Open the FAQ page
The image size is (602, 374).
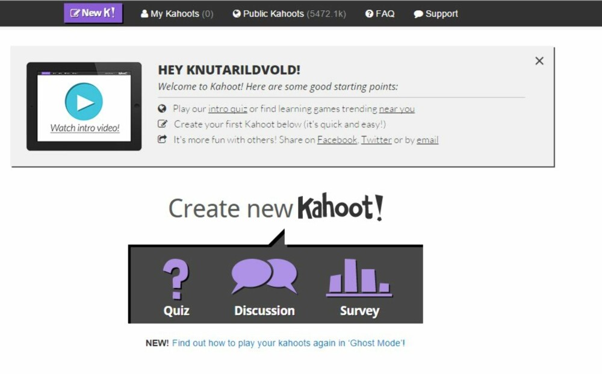tap(380, 14)
